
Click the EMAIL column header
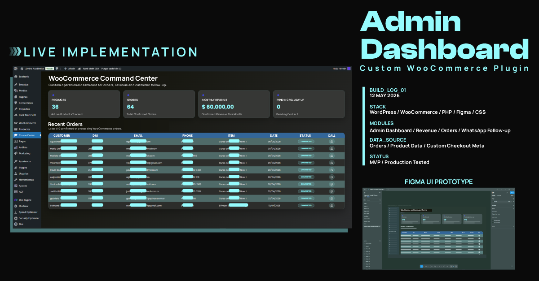click(x=138, y=135)
